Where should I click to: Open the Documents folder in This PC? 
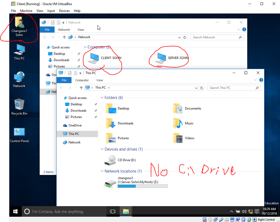187,108
